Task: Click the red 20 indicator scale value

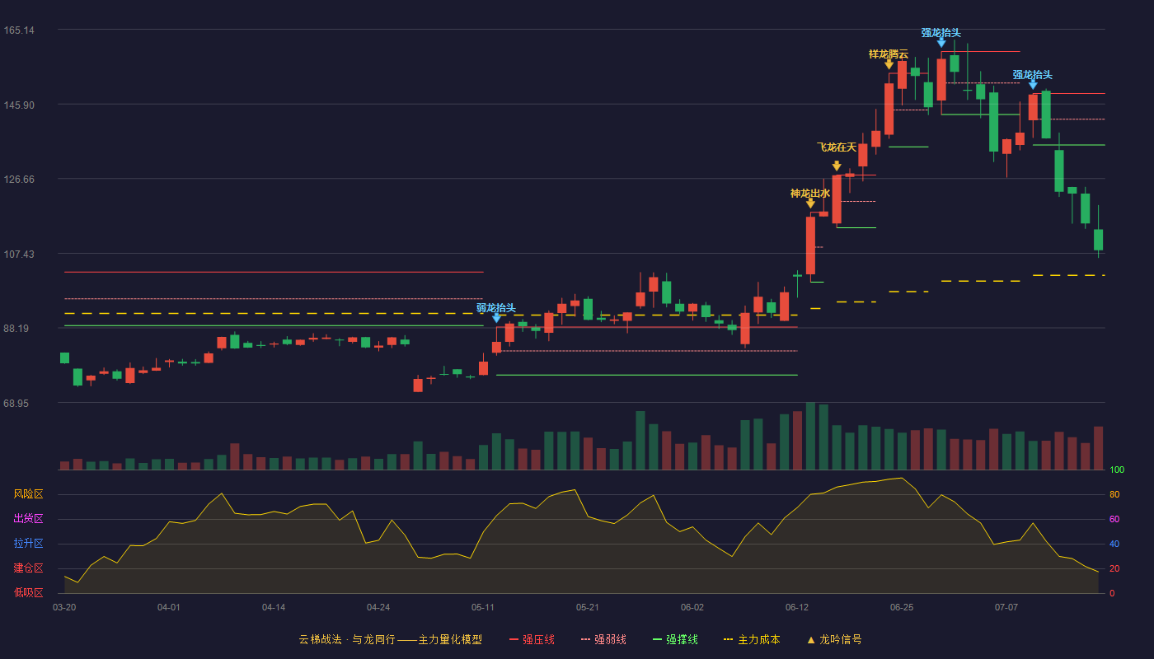Action: coord(1114,569)
